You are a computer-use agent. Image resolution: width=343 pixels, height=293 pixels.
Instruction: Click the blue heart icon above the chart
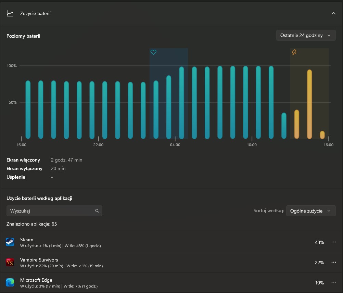coord(153,52)
